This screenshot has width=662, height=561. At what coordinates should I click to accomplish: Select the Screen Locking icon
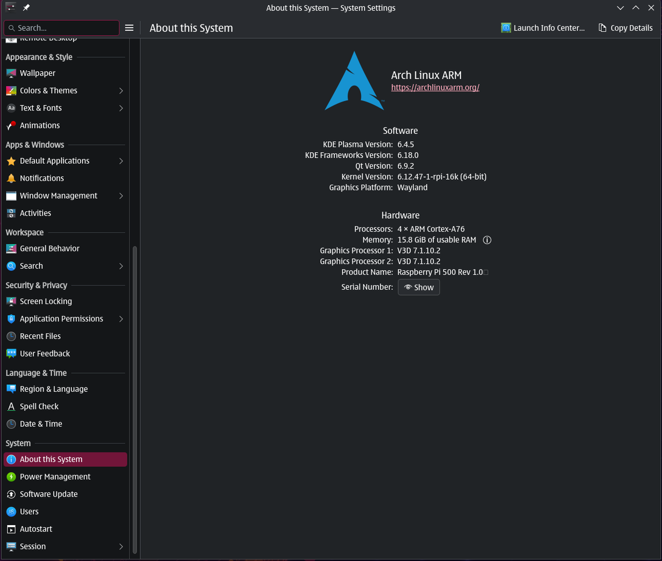click(11, 301)
